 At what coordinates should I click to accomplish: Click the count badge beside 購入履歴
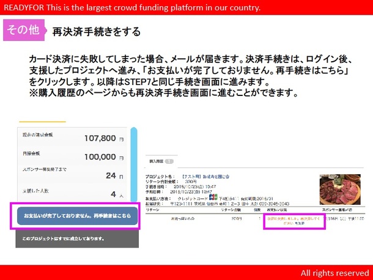(169, 161)
